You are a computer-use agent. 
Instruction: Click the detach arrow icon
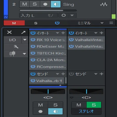click(x=23, y=32)
